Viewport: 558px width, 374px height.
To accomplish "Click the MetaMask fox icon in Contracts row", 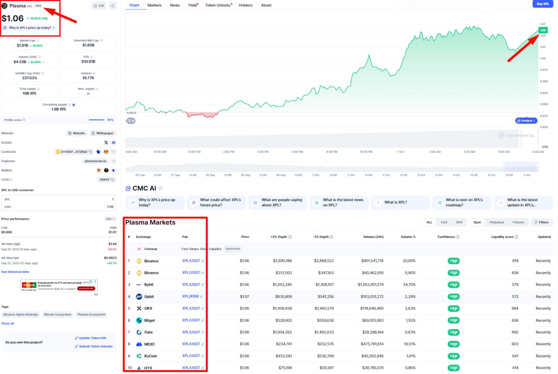I will click(106, 152).
